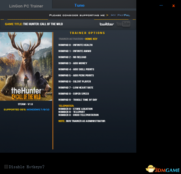The width and height of the screenshot is (181, 174).
Task: Click Supported OS's Windows 7/8/10 text
Action: pyautogui.click(x=26, y=110)
